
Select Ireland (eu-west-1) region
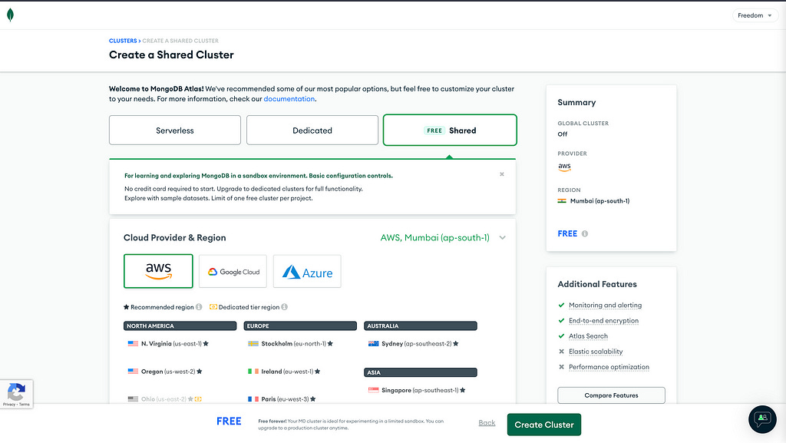(284, 372)
